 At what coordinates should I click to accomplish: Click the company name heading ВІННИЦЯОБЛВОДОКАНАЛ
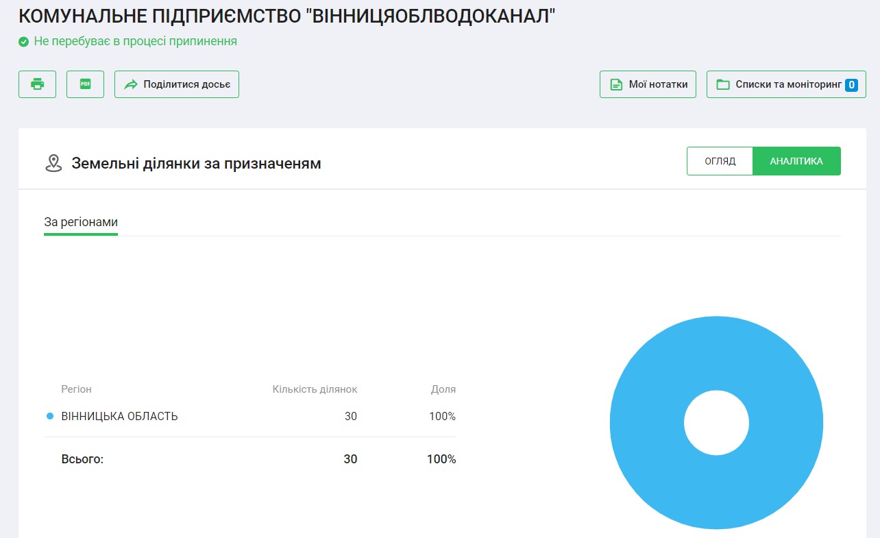pyautogui.click(x=286, y=15)
